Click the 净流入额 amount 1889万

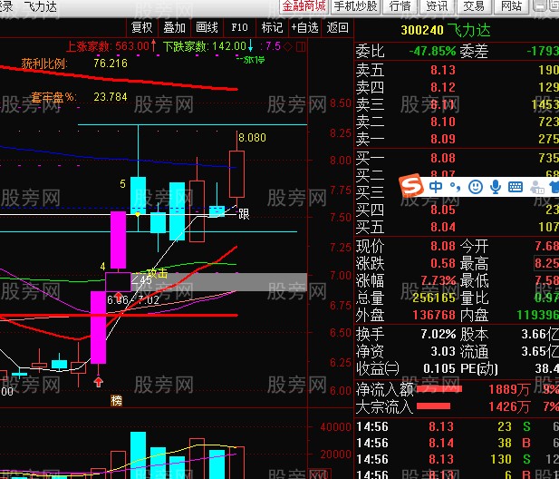[x=509, y=389]
